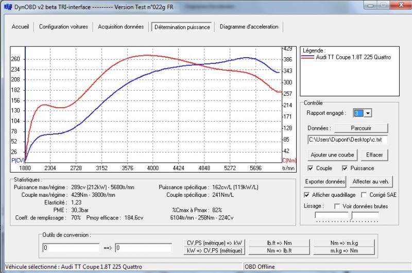The image size is (412, 273).
Task: Click the data file path field
Action: coord(347,140)
